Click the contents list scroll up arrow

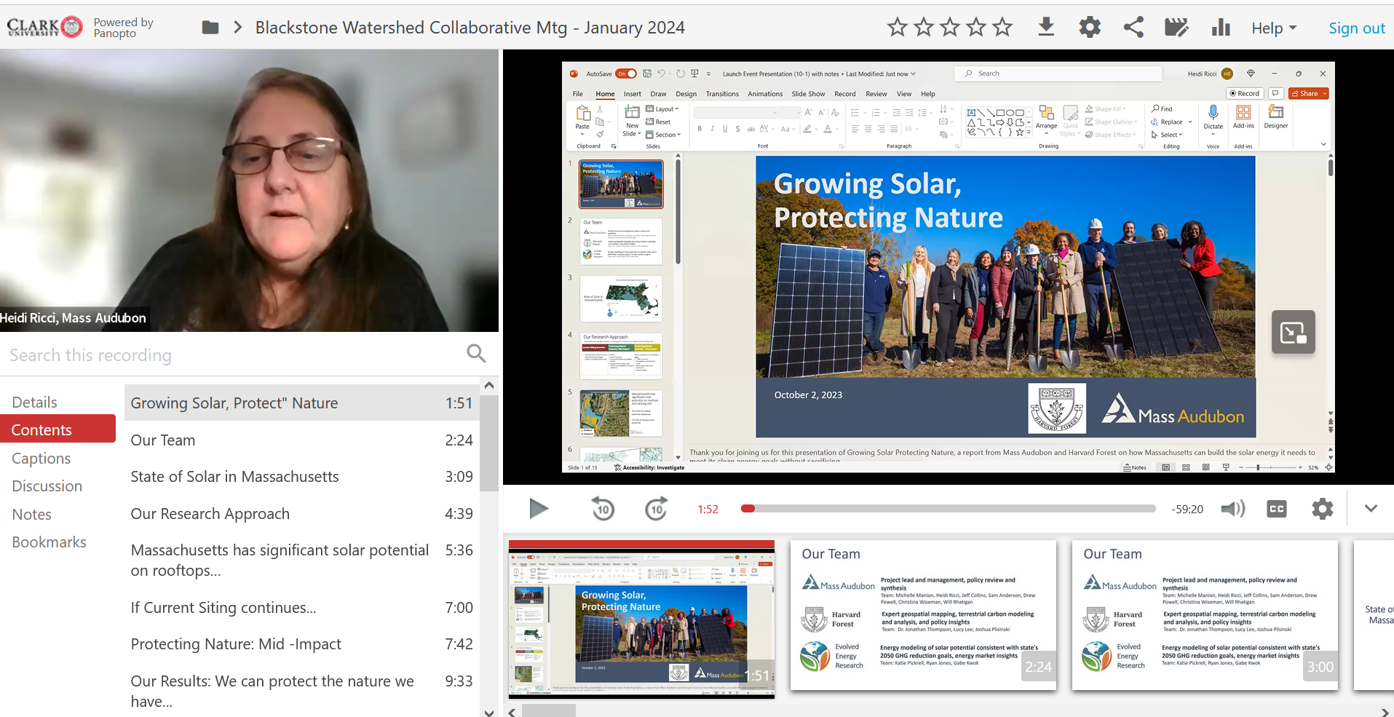pyautogui.click(x=489, y=385)
